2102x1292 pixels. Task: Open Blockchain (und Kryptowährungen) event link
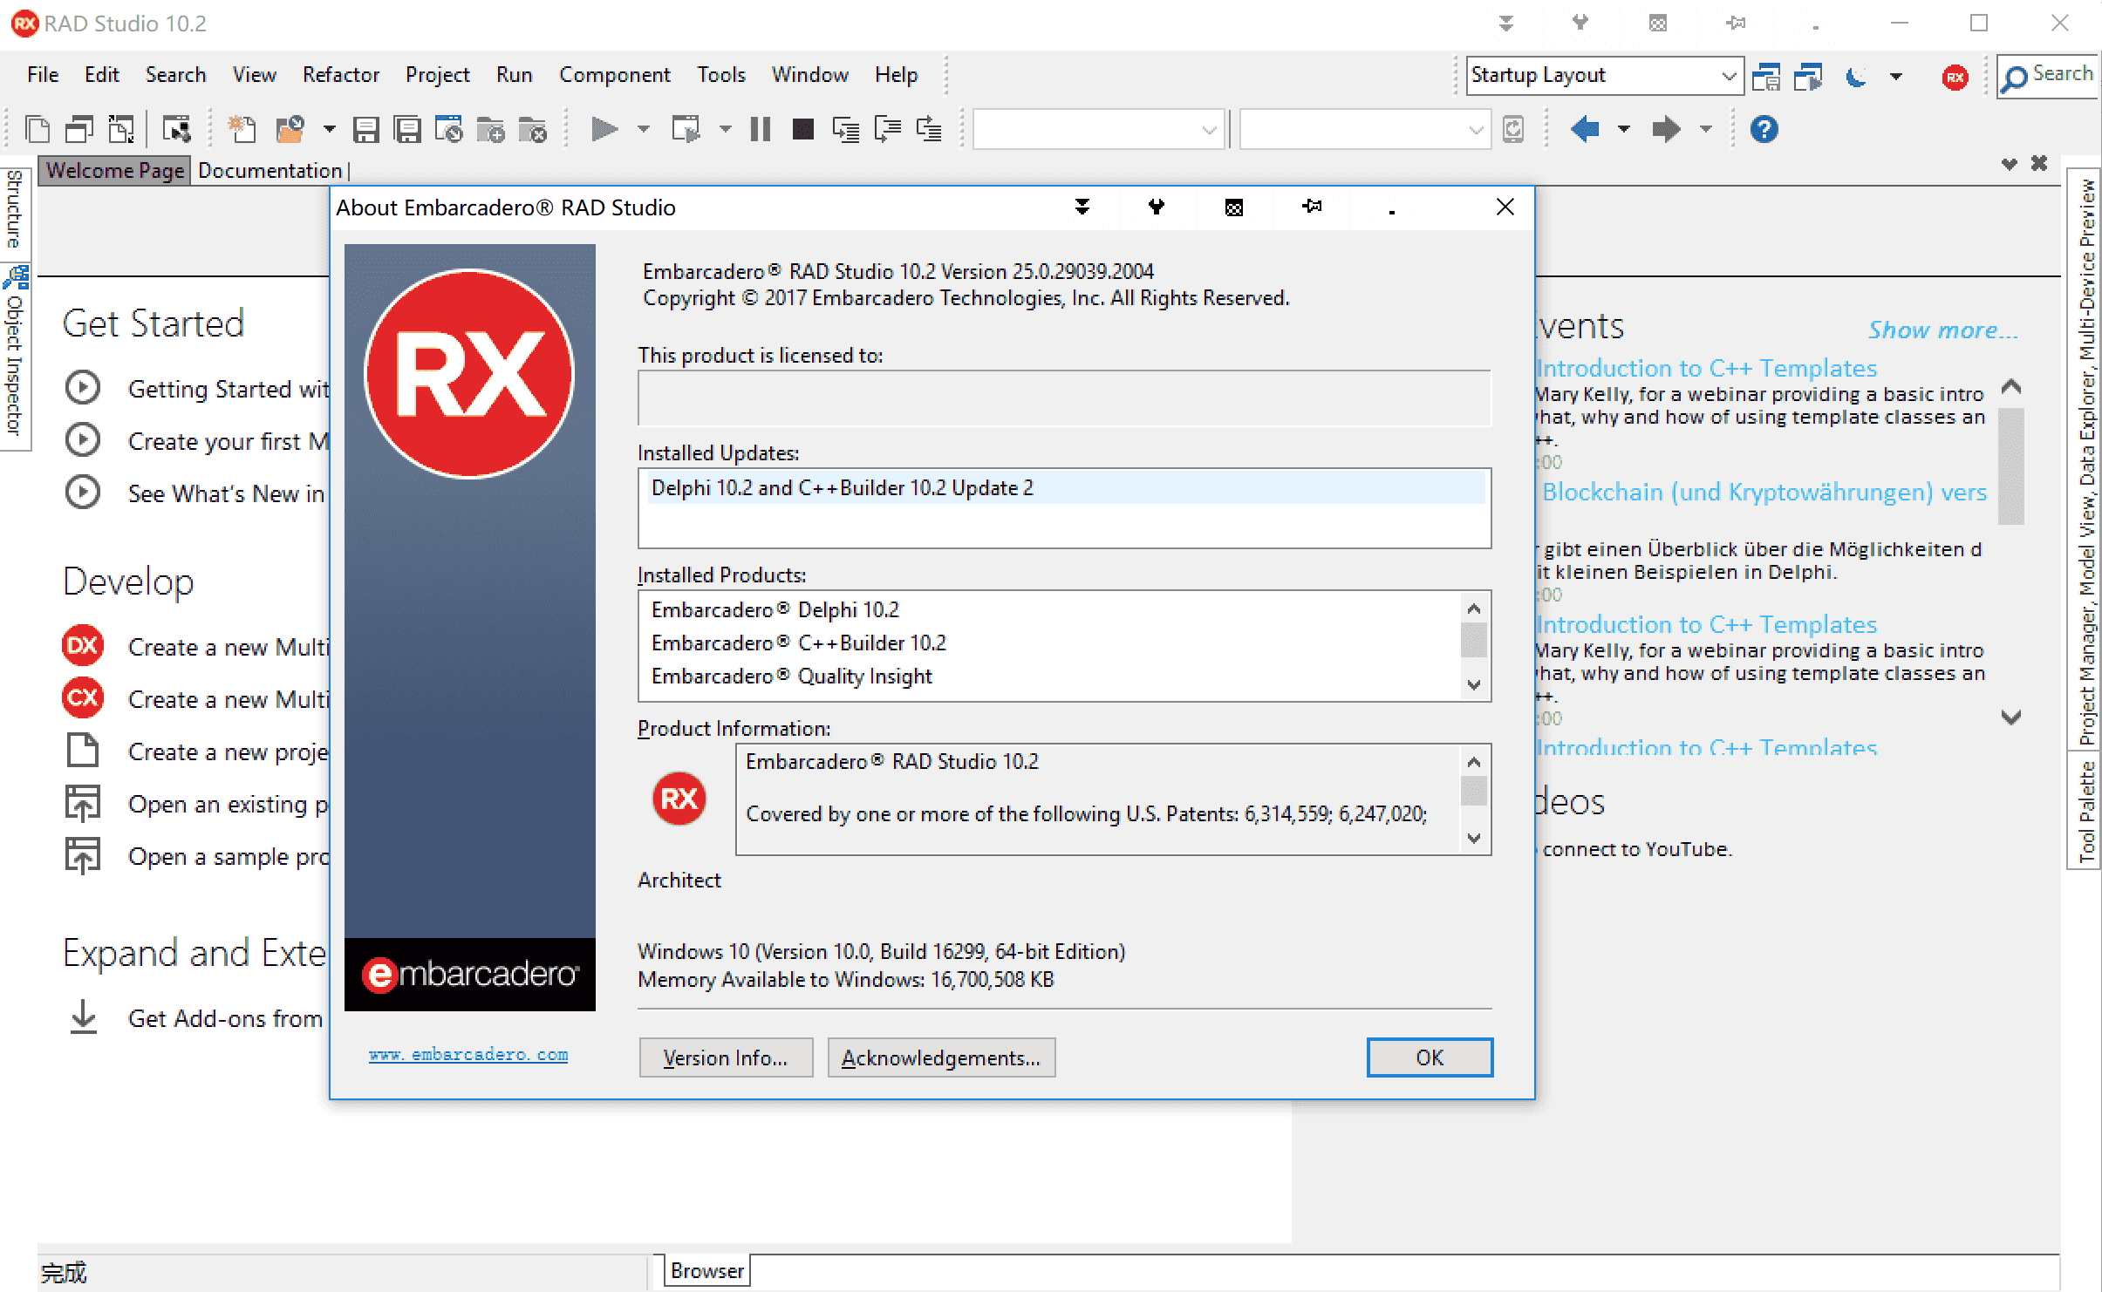1764,492
